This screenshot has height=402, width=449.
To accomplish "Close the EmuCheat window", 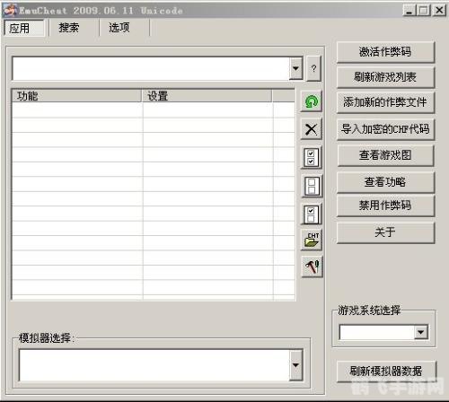I will [x=439, y=11].
